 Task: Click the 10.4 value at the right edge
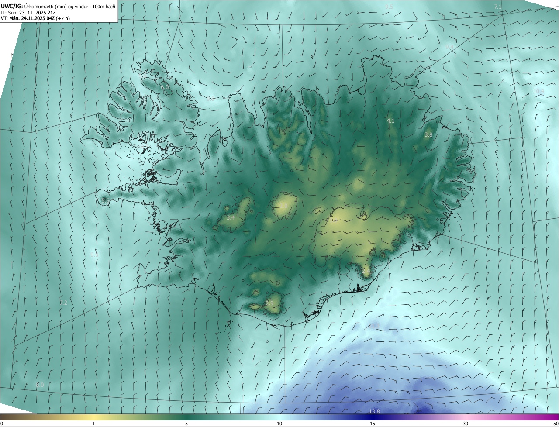coord(538,91)
